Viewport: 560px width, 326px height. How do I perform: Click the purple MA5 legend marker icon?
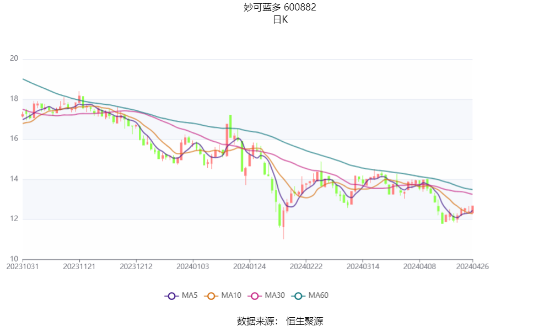pyautogui.click(x=172, y=296)
